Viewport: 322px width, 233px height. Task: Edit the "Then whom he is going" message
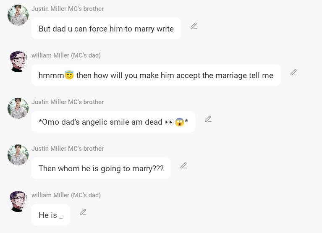pos(183,166)
